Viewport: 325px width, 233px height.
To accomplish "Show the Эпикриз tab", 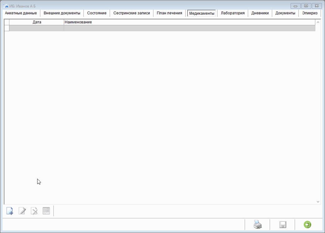I will [x=310, y=13].
